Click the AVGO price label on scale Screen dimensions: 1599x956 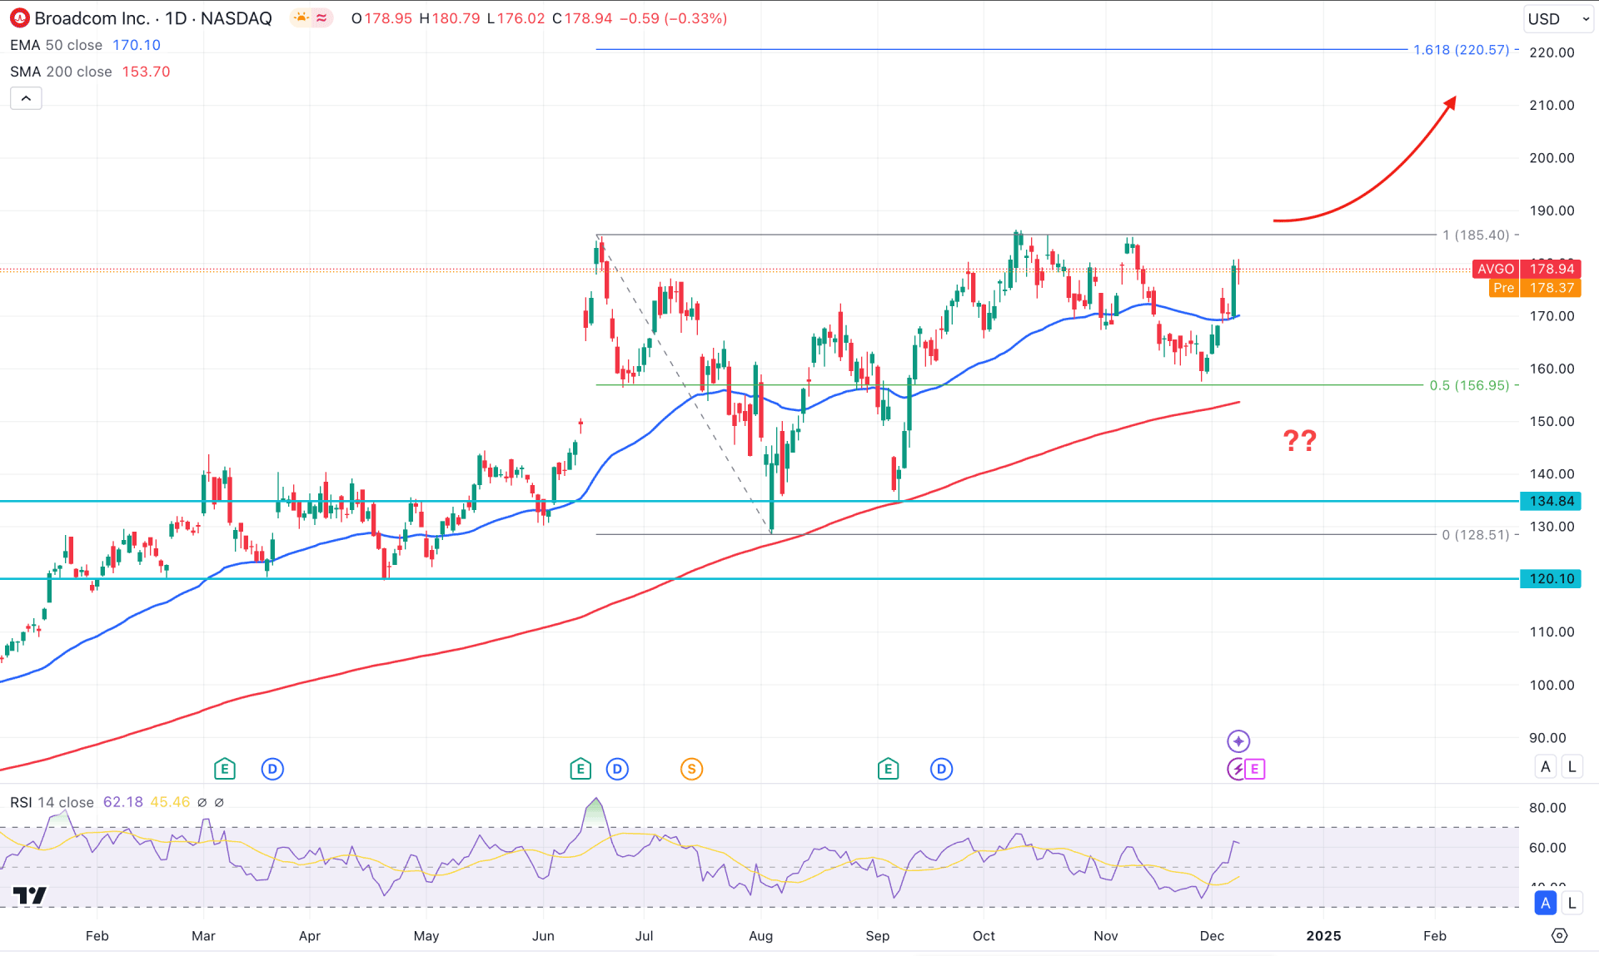(1495, 269)
